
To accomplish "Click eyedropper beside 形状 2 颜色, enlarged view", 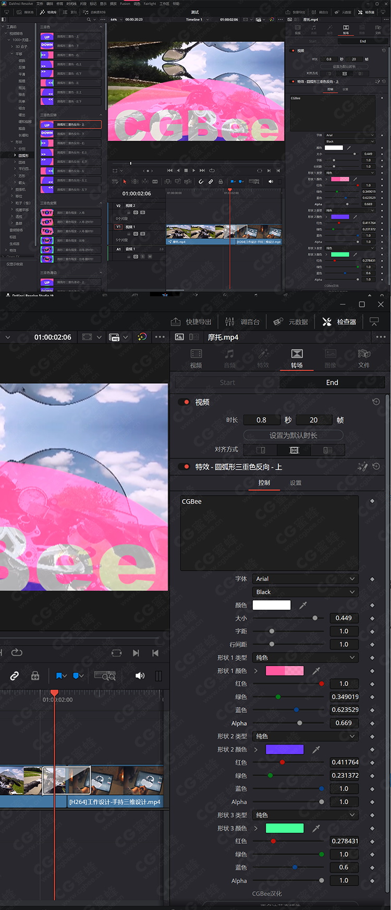I will 316,749.
